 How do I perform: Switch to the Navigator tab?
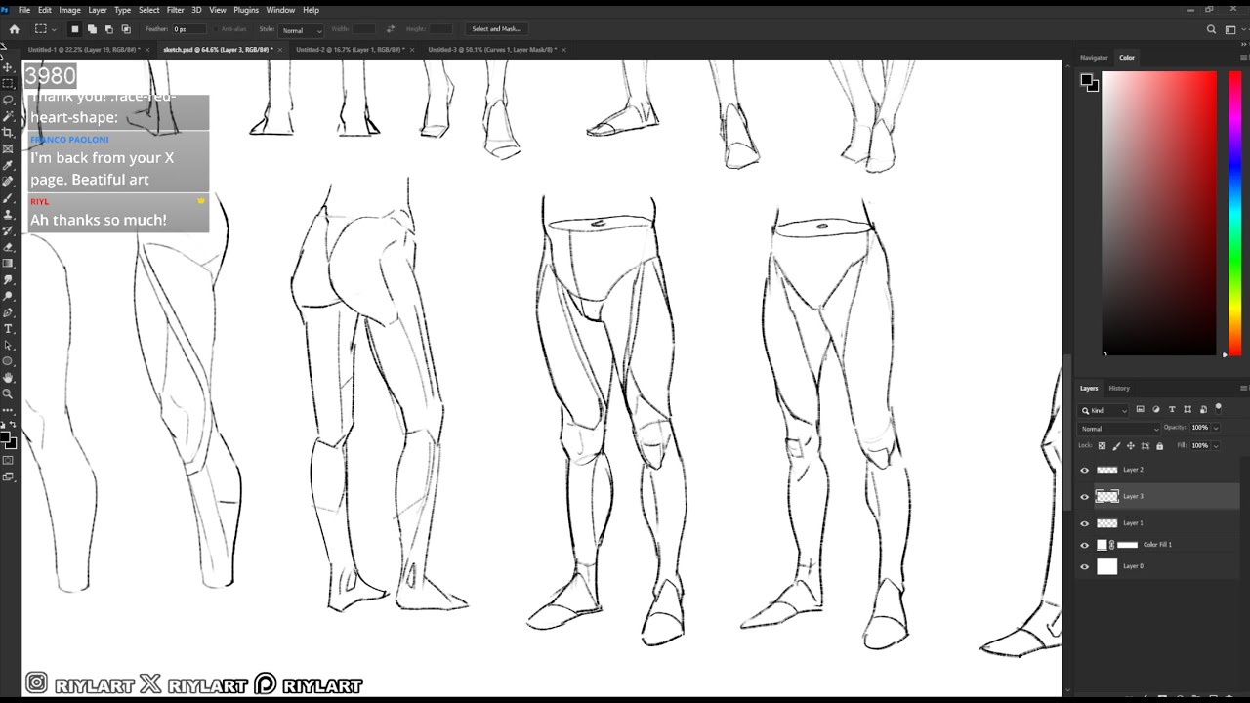pos(1094,58)
